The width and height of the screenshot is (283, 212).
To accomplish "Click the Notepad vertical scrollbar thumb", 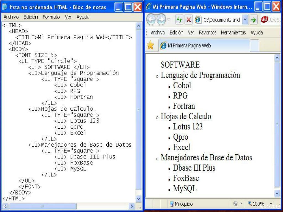I will (x=138, y=109).
